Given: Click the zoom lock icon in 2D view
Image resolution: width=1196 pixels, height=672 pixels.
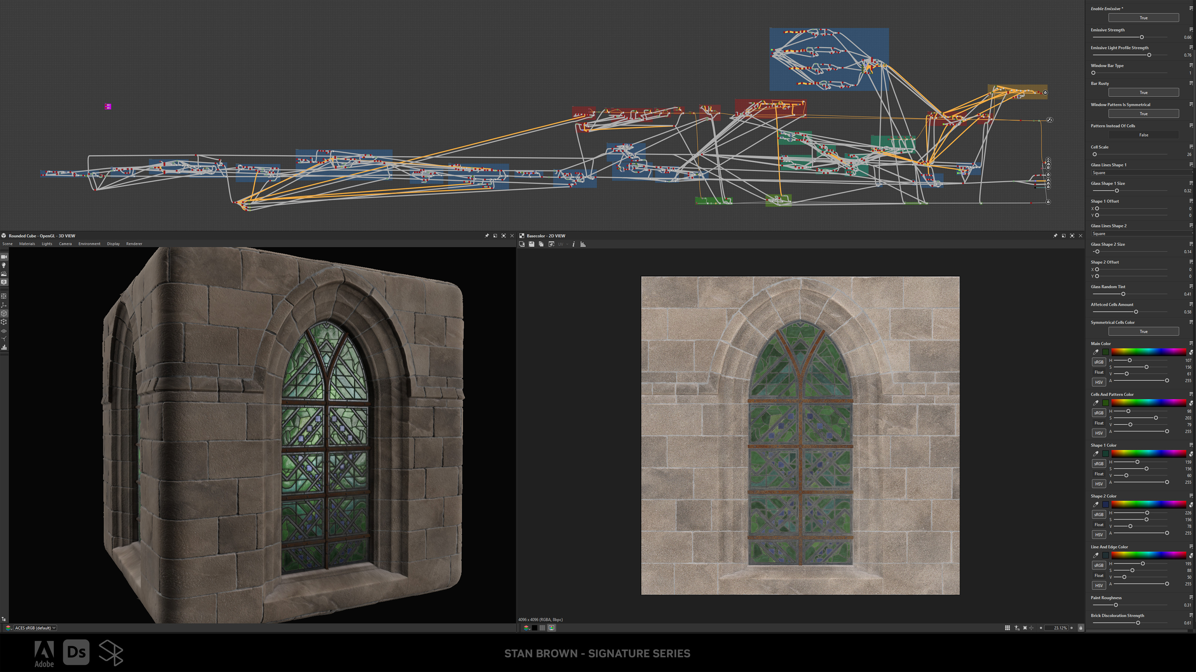Looking at the screenshot, I should tap(1080, 628).
